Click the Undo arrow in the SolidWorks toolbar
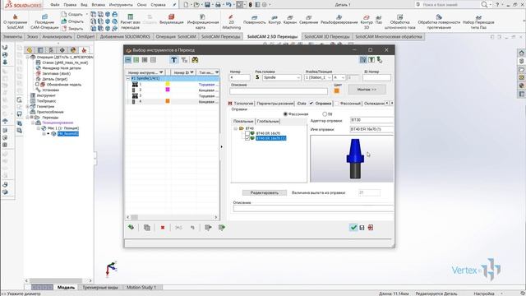 [228, 5]
